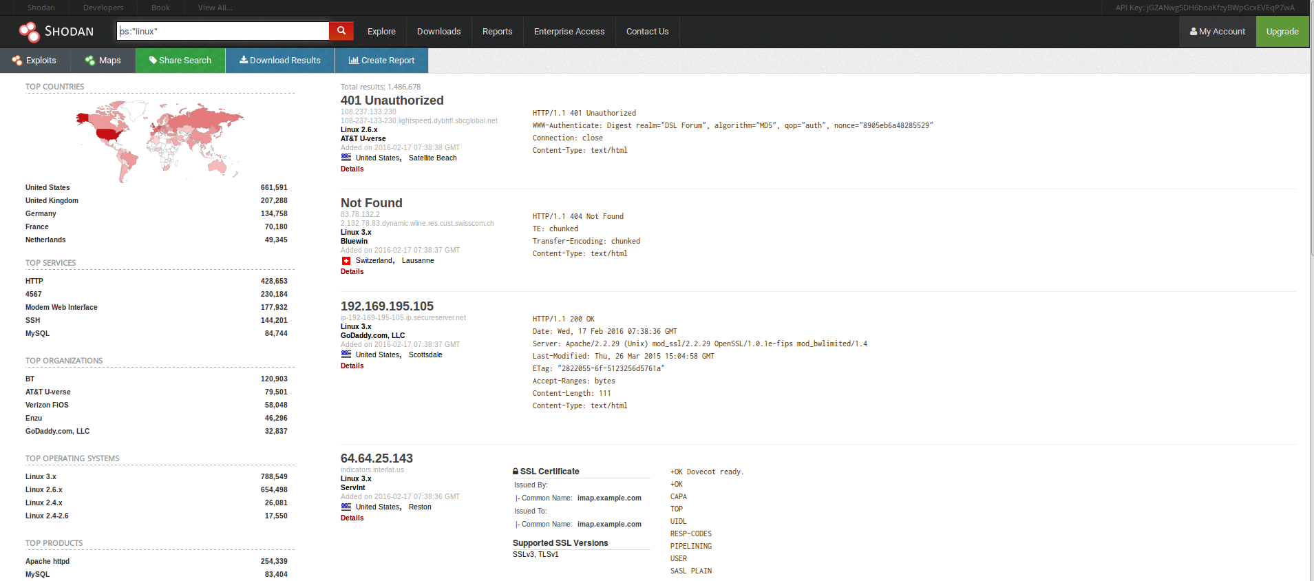Open the Reports menu item
This screenshot has width=1314, height=581.
pyautogui.click(x=497, y=32)
